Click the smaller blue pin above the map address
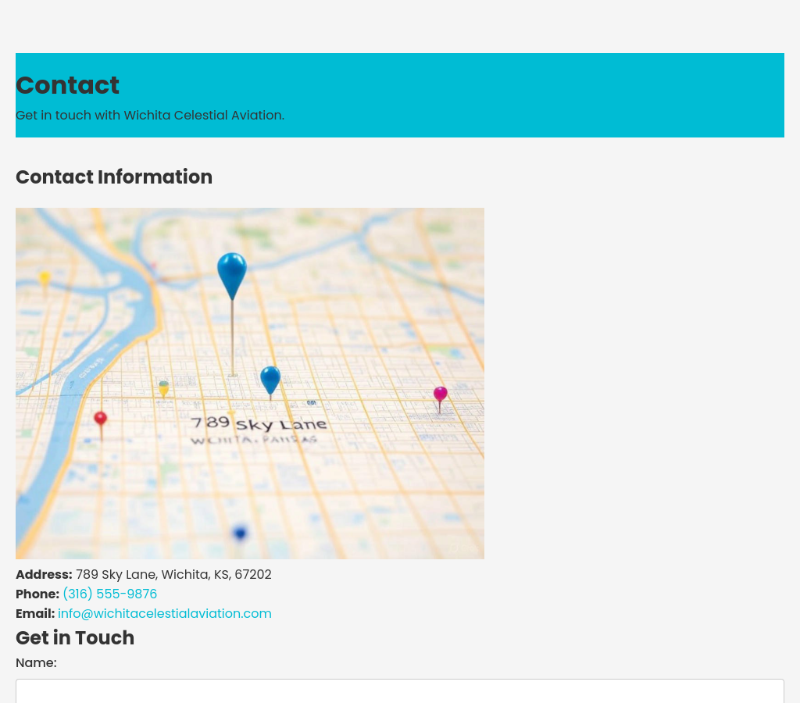The width and height of the screenshot is (800, 703). tap(270, 379)
